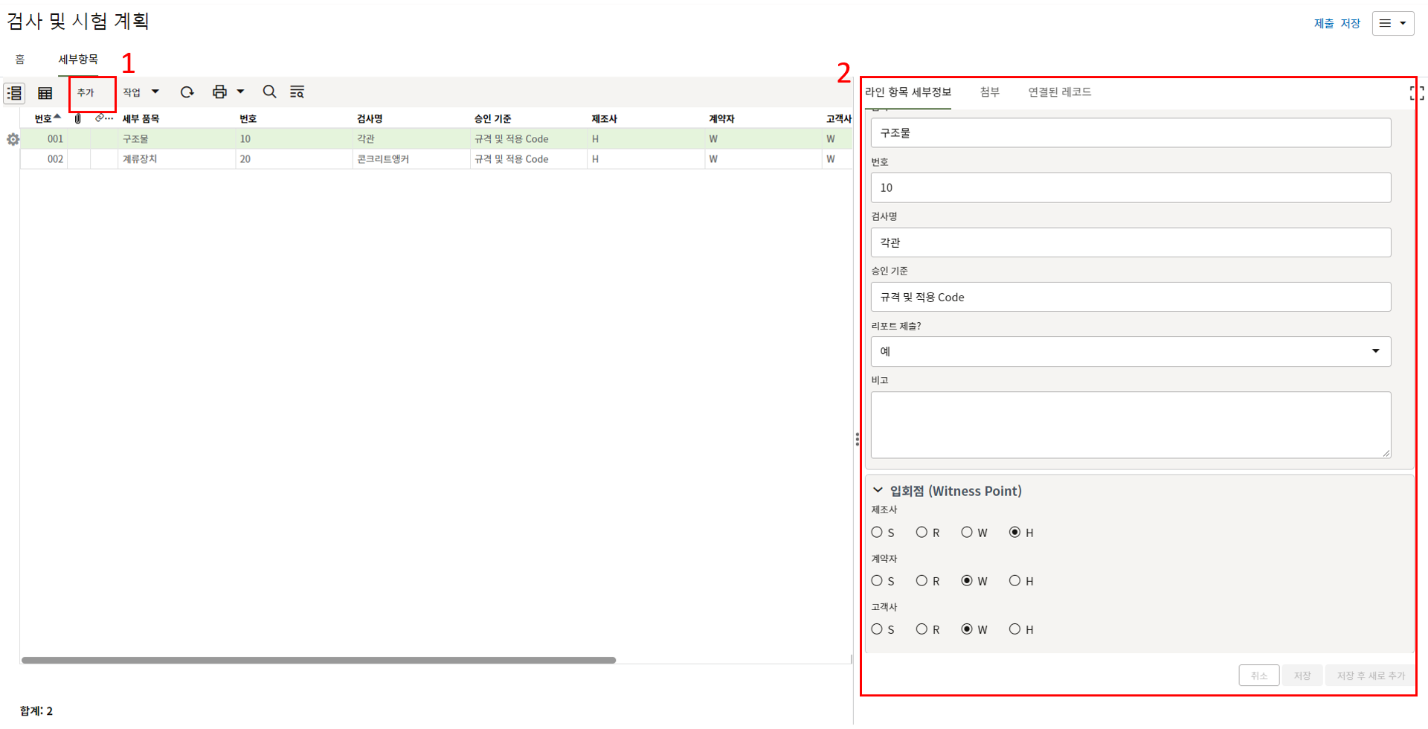Click the 제출 link at top
Viewport: 1428px width, 729px height.
pos(1323,23)
